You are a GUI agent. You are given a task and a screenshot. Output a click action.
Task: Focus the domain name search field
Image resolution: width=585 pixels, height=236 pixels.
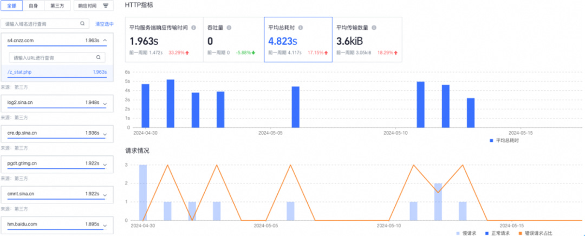point(45,24)
